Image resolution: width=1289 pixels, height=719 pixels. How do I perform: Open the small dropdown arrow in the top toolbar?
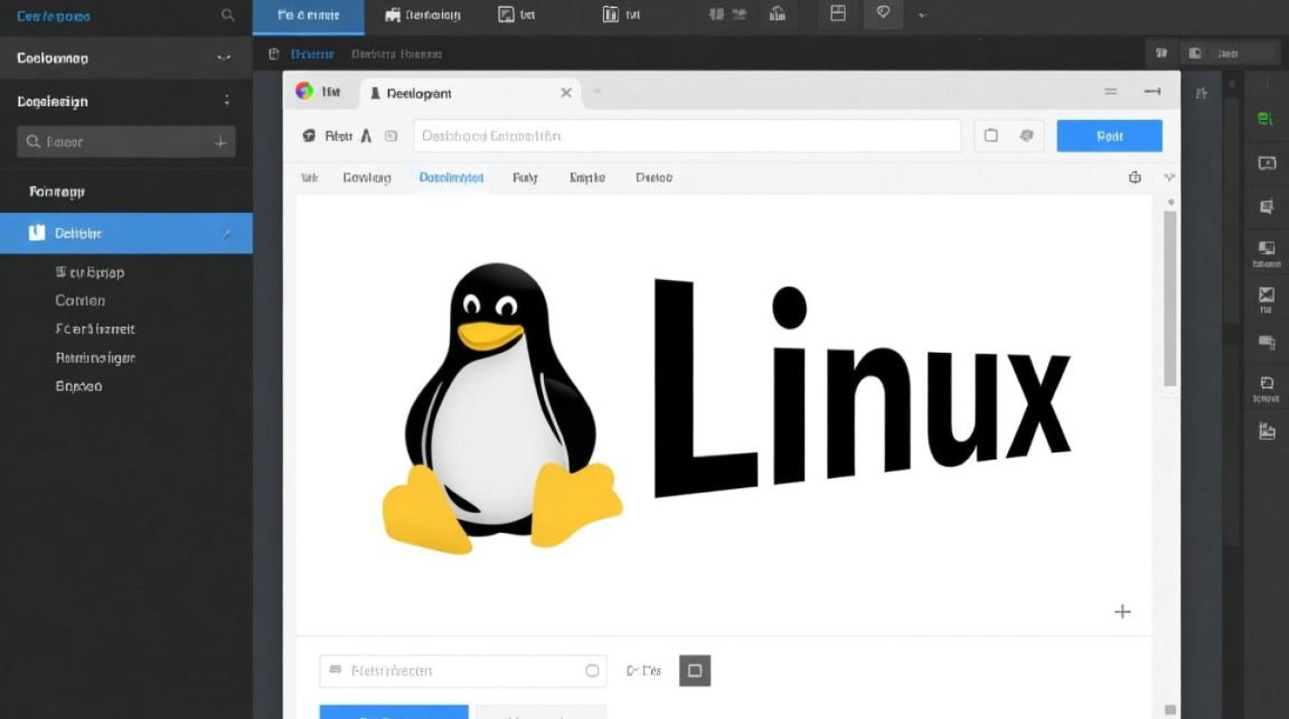[922, 15]
